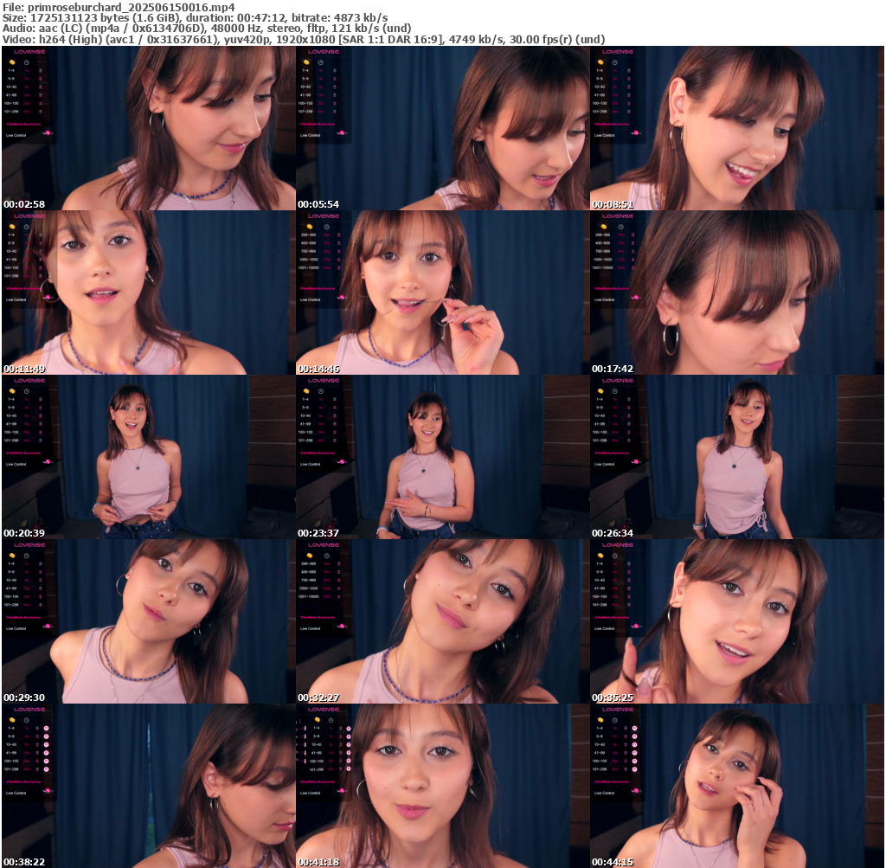Viewport: 886px width, 868px height.
Task: Open the thumbnail at timestamp 00:20:39
Action: (148, 457)
